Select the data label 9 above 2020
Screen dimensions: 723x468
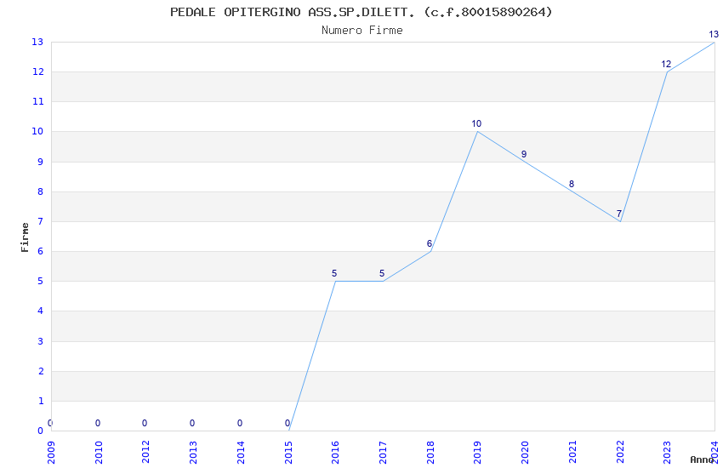pos(524,154)
